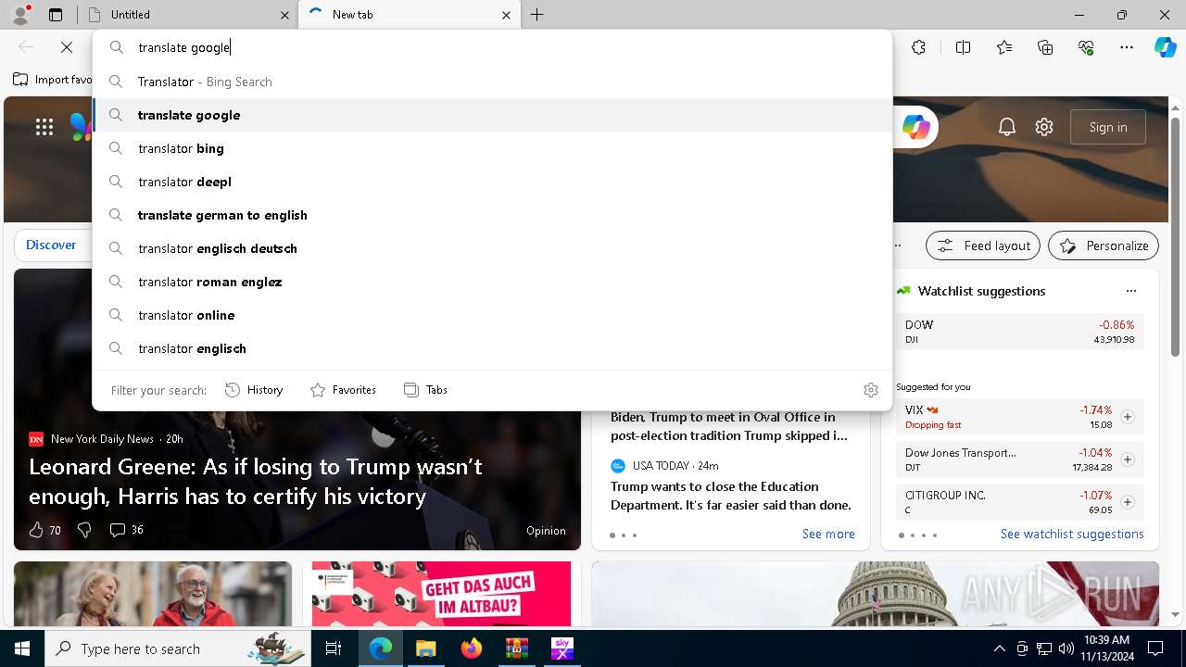Open the Feed layout options

981,245
